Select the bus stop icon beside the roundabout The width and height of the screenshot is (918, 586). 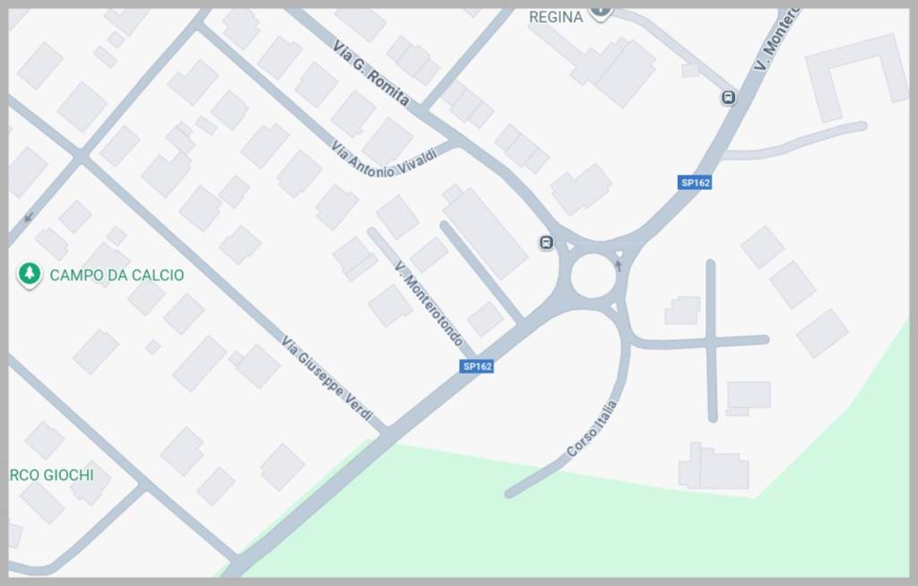(x=546, y=242)
